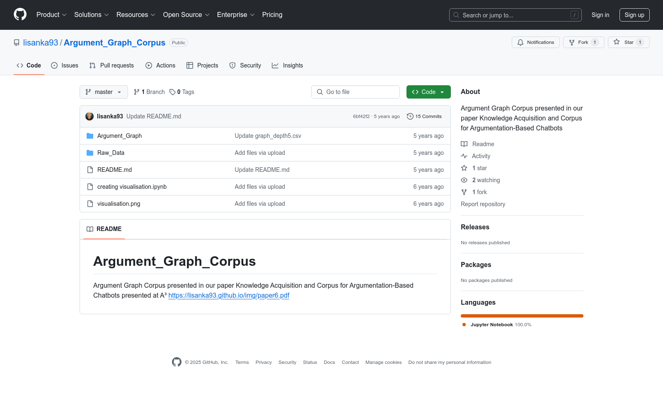This screenshot has width=663, height=414.
Task: Open the green Code dropdown
Action: click(x=428, y=92)
